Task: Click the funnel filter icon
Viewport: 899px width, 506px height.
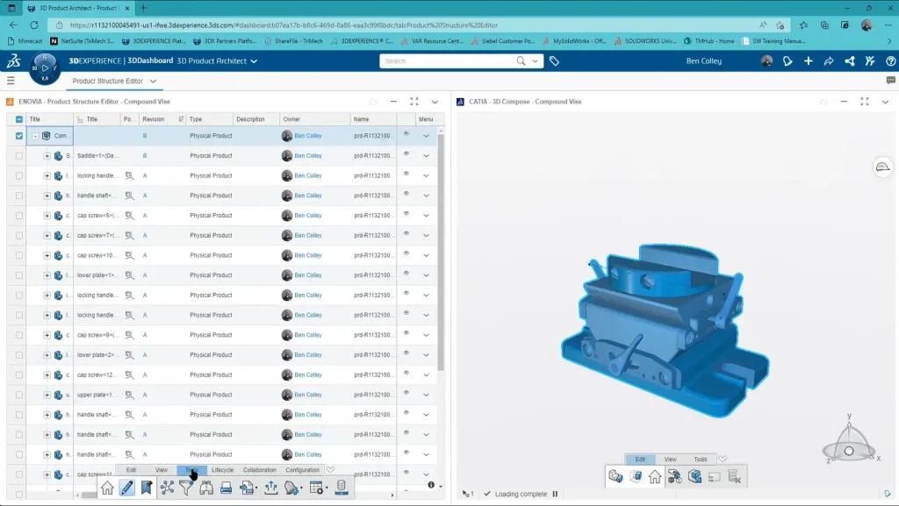Action: (x=186, y=488)
